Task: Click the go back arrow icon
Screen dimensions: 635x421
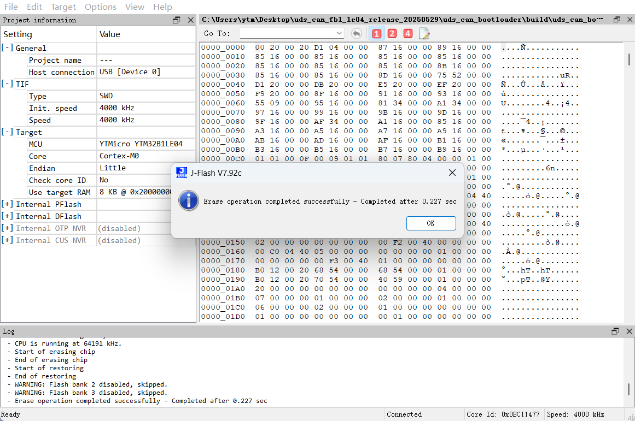Action: pyautogui.click(x=356, y=34)
